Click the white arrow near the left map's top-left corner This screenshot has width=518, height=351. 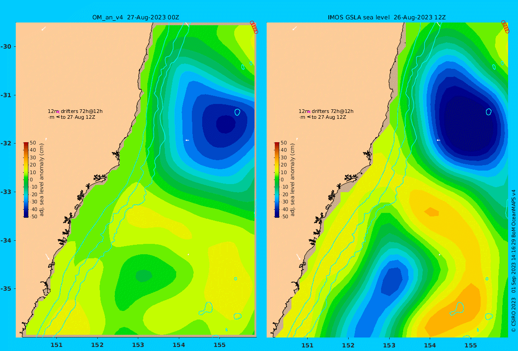pyautogui.click(x=44, y=29)
